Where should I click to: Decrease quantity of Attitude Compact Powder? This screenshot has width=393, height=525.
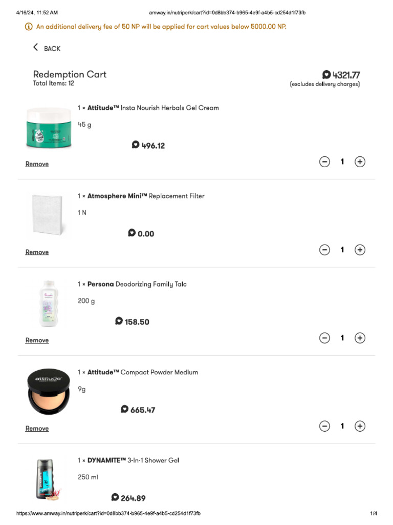[x=324, y=427]
